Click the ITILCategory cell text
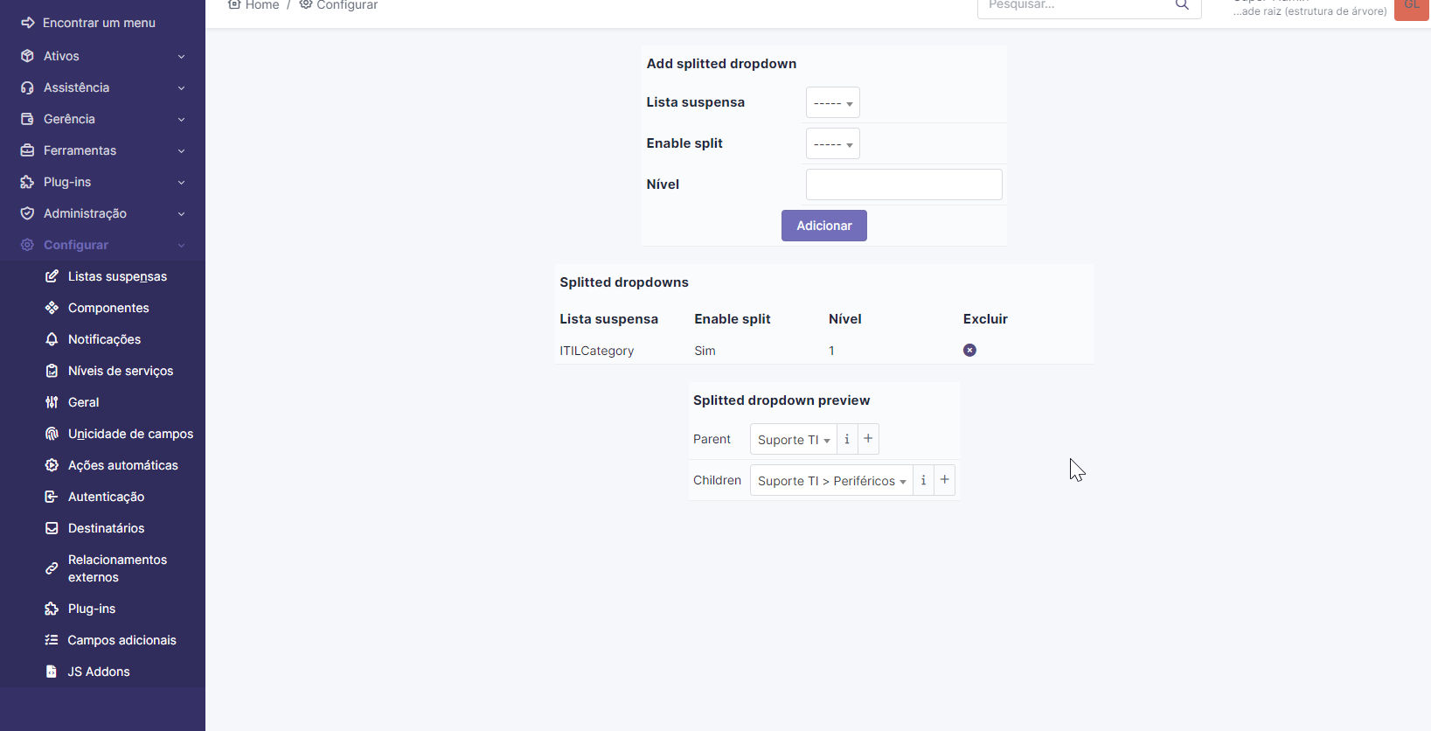This screenshot has width=1431, height=731. click(597, 351)
